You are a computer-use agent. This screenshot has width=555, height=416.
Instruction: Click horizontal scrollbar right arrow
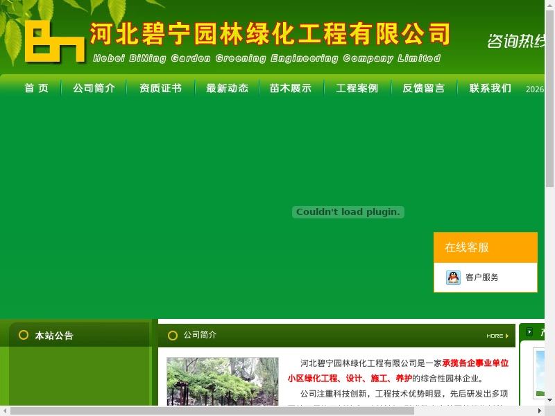(540, 410)
